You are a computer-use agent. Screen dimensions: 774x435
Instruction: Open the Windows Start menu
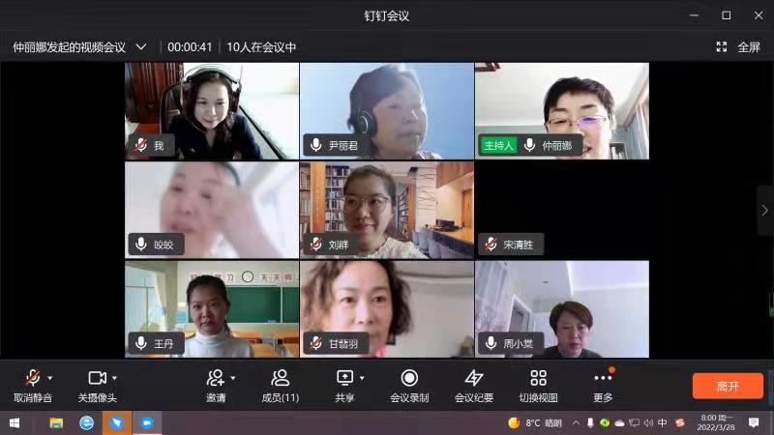pos(15,422)
